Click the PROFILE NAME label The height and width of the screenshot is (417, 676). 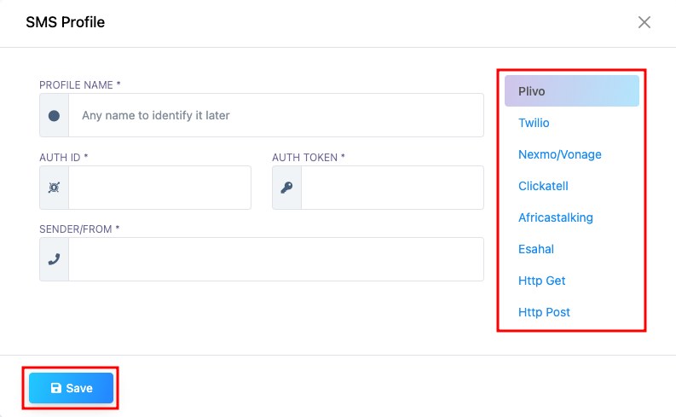point(80,85)
